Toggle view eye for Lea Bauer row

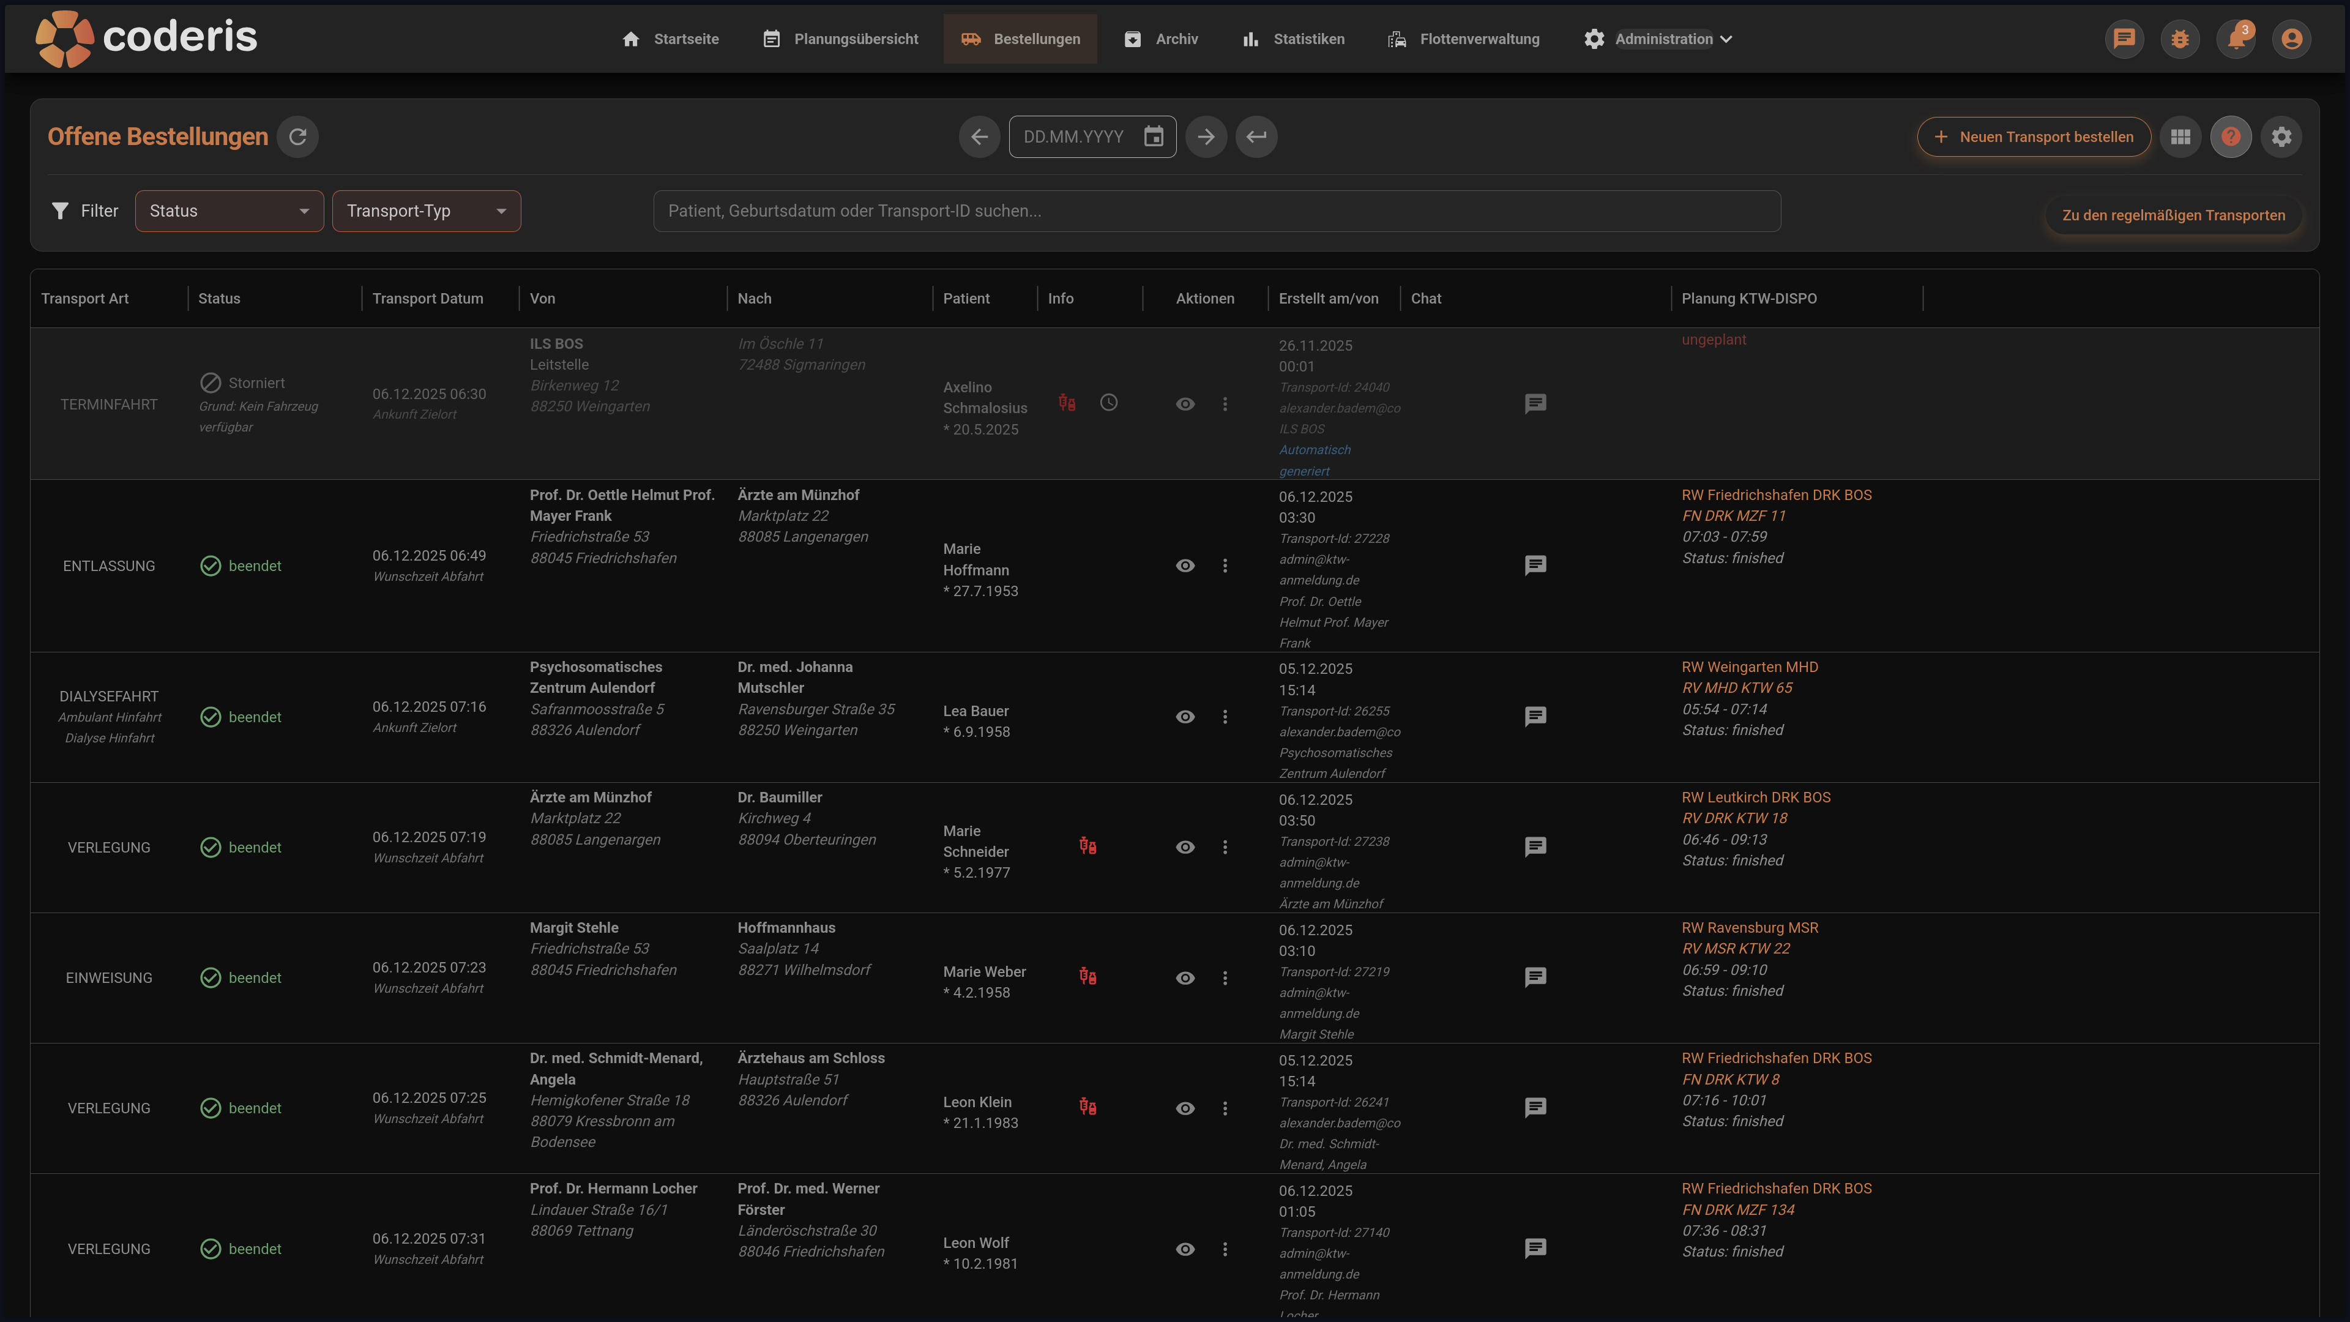[x=1185, y=717]
